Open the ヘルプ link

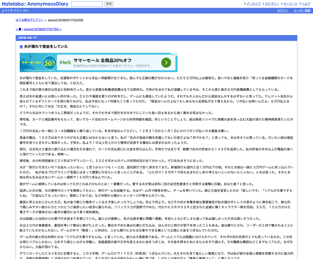306,4
